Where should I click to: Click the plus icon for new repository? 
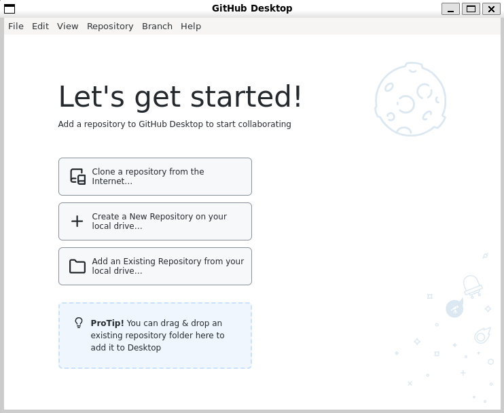point(77,221)
